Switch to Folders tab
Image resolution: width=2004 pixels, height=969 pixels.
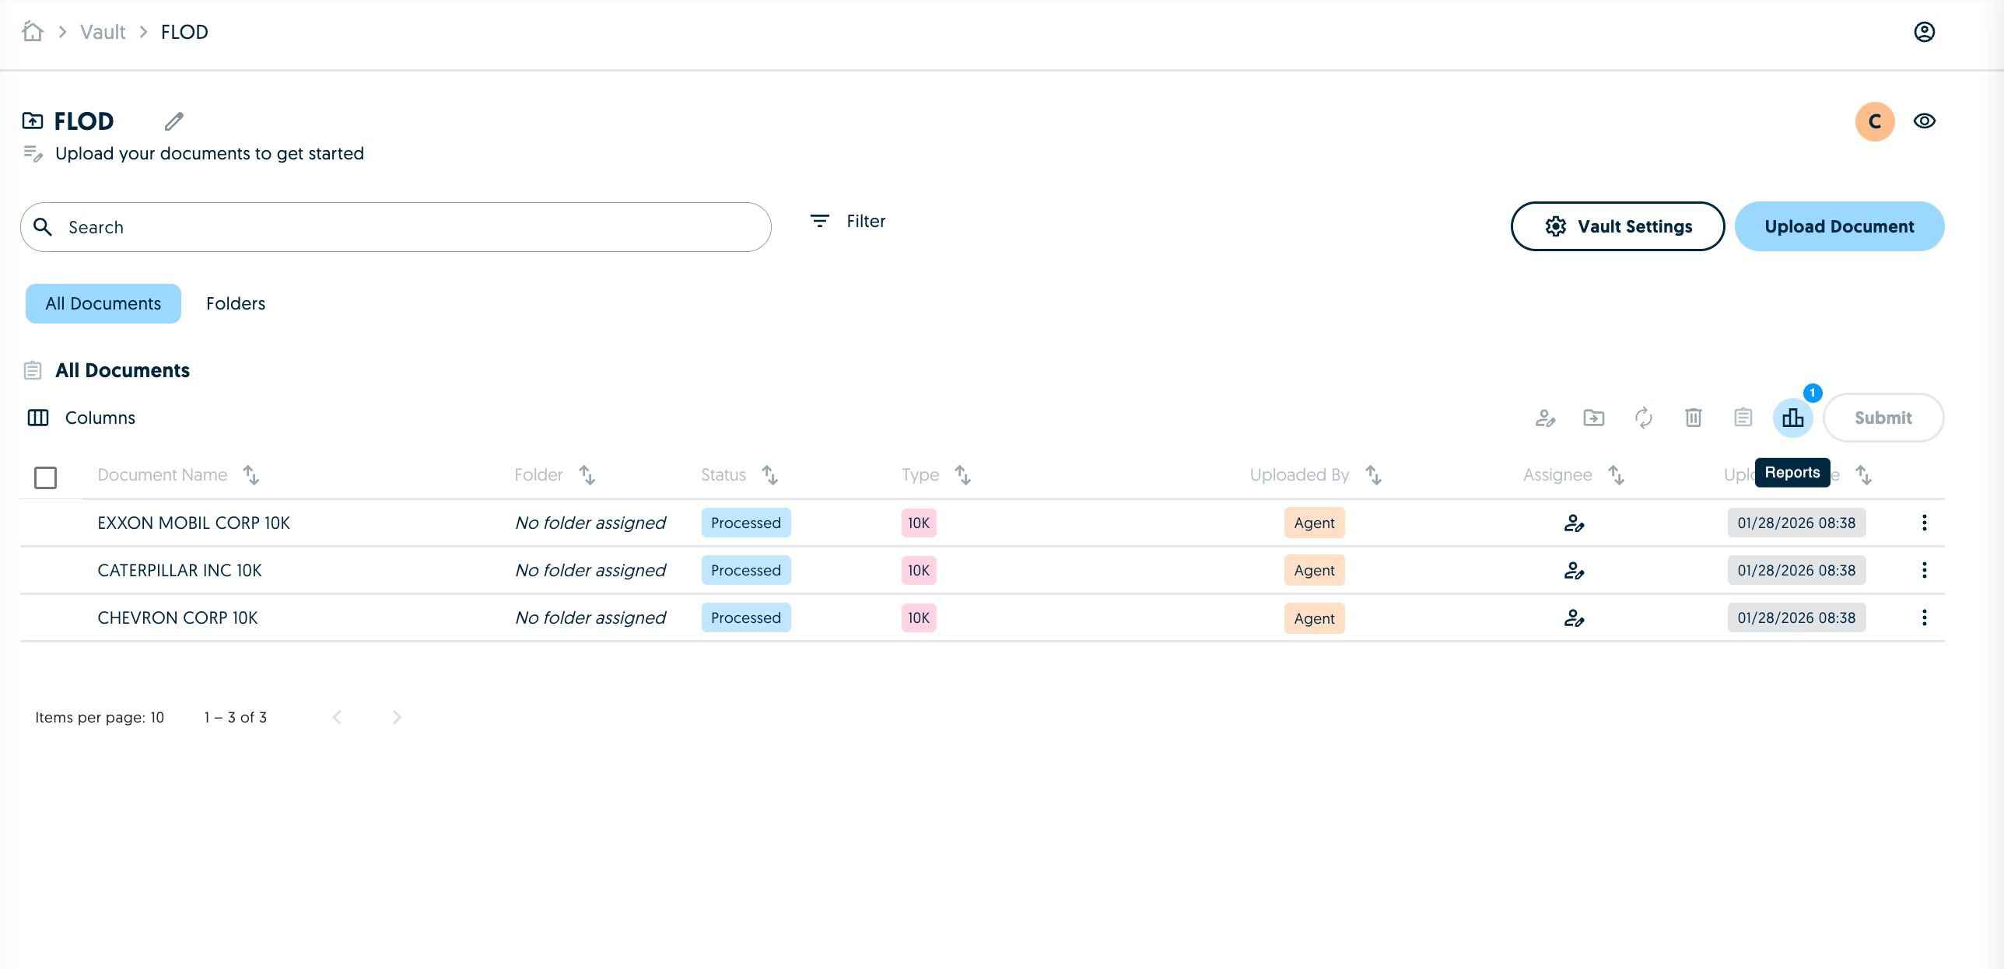(236, 303)
